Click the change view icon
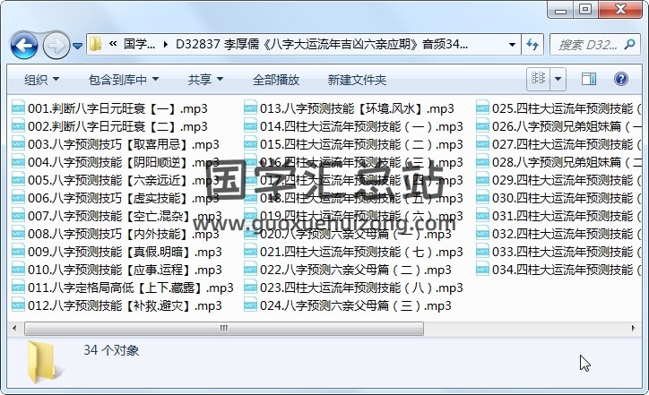The height and width of the screenshot is (395, 649). click(x=538, y=79)
